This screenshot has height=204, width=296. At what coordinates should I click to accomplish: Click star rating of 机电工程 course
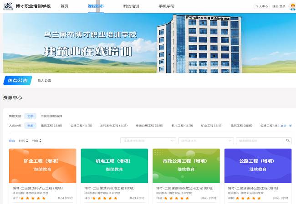coord(105,198)
